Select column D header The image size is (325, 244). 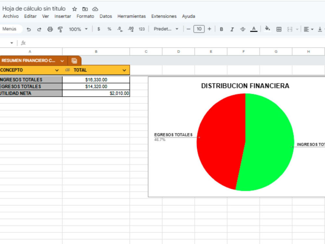(x=178, y=52)
